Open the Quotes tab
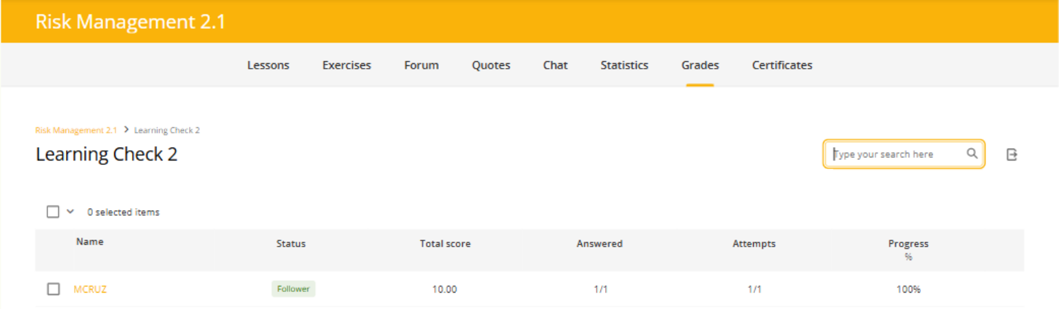This screenshot has height=309, width=1059. click(x=491, y=65)
